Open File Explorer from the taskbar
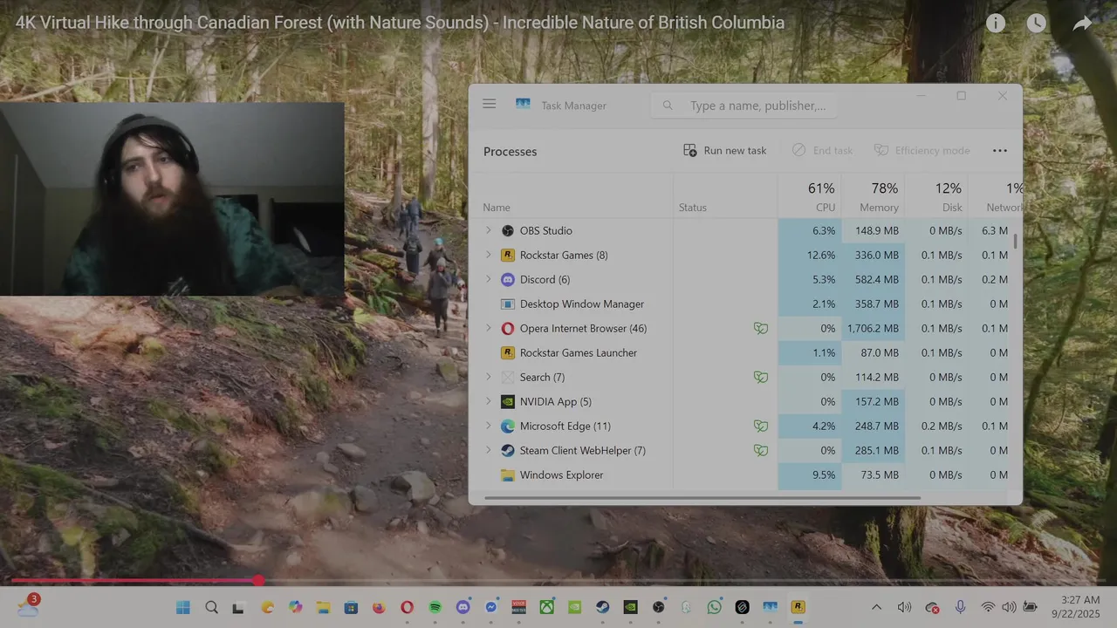The width and height of the screenshot is (1117, 628). click(x=323, y=607)
